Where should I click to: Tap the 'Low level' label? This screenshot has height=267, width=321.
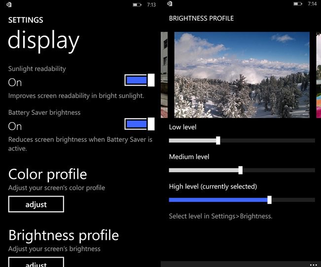click(x=182, y=127)
